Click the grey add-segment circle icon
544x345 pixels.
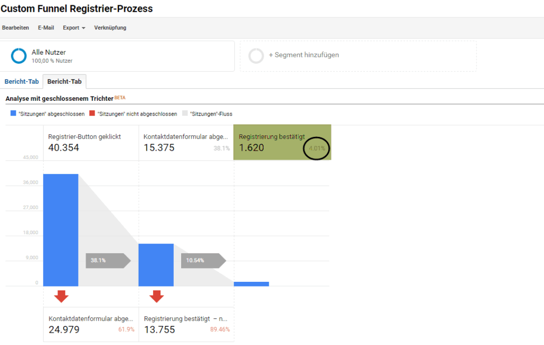point(256,56)
